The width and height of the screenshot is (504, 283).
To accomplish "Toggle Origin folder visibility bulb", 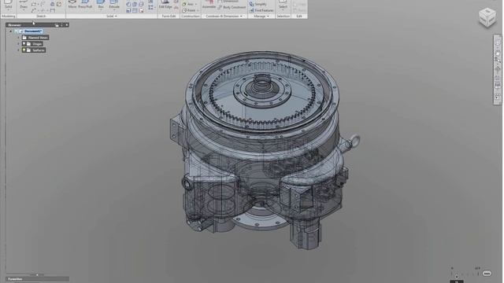I will 24,44.
